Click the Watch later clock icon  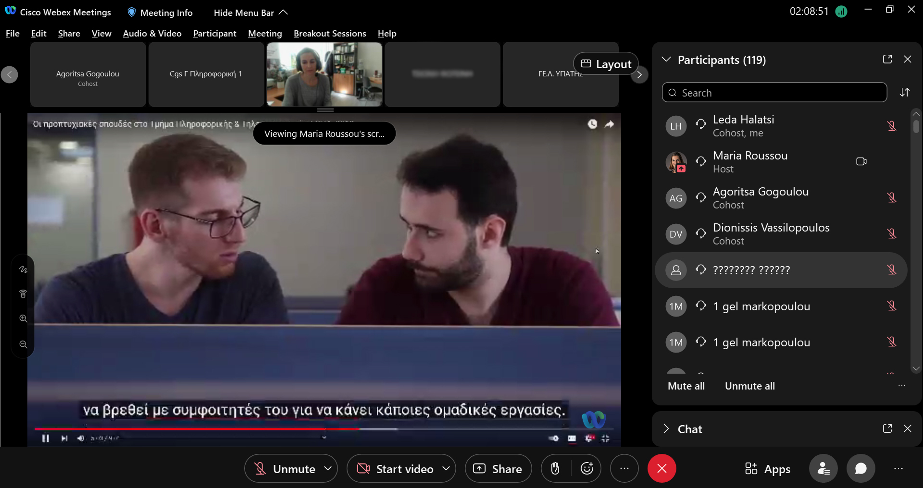(592, 124)
